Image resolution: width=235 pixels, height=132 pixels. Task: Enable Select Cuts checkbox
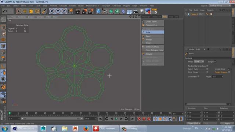(x=207, y=69)
